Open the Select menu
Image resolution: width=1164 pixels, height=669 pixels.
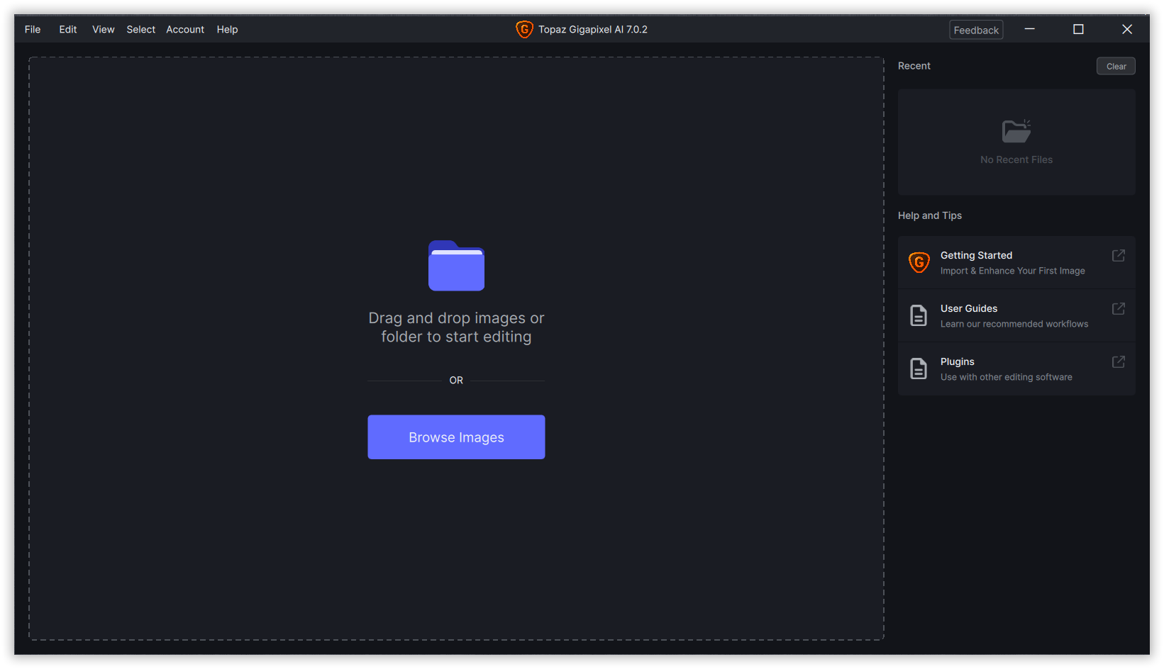tap(140, 29)
